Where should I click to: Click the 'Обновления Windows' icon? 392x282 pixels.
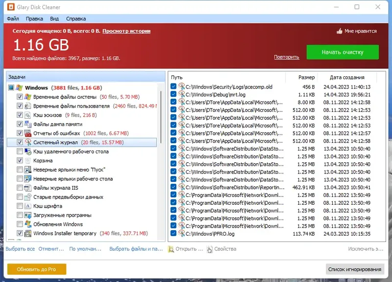(x=28, y=224)
